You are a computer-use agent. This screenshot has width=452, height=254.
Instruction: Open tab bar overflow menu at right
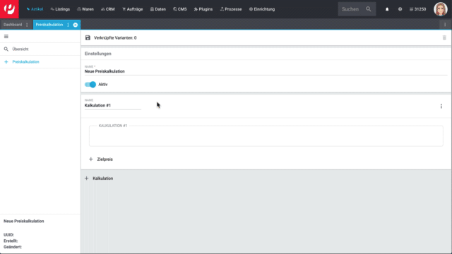pos(445,25)
